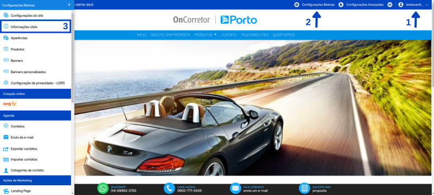The image size is (434, 195).
Task: Click the Cotação online section header
Action: (35, 94)
